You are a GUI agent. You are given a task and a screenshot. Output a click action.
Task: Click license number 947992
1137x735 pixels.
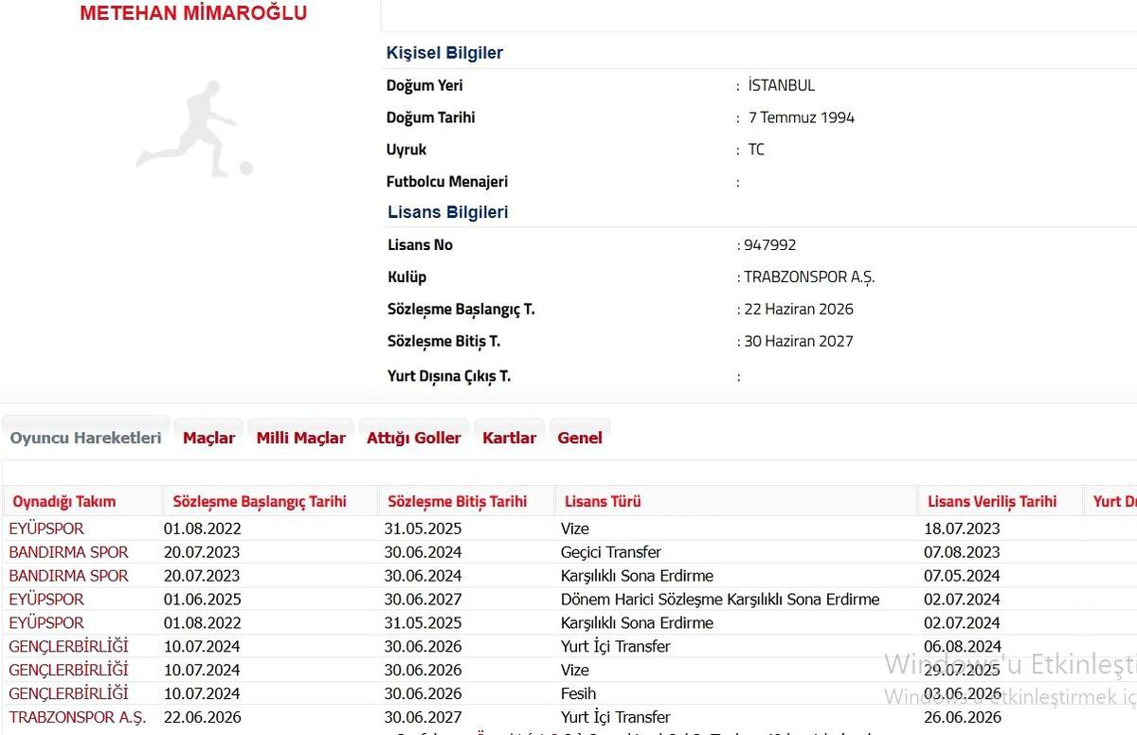[769, 245]
